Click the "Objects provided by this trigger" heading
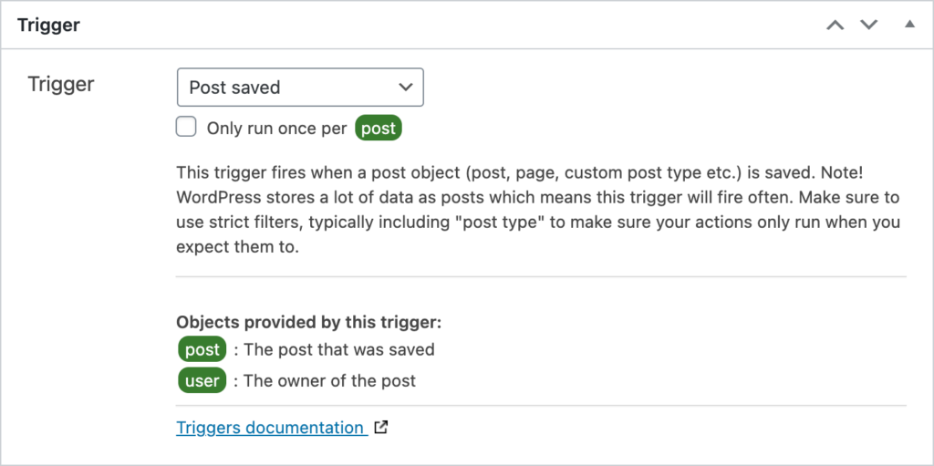 coord(308,323)
